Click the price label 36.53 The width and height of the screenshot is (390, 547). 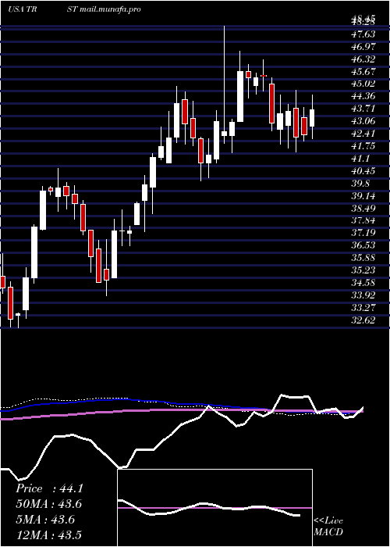(363, 245)
